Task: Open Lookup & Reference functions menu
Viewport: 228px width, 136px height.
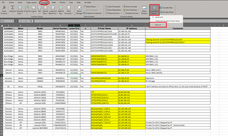Action: pos(53,10)
